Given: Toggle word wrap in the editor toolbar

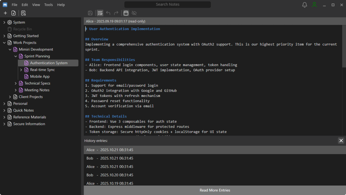Looking at the screenshot, I should 100,13.
